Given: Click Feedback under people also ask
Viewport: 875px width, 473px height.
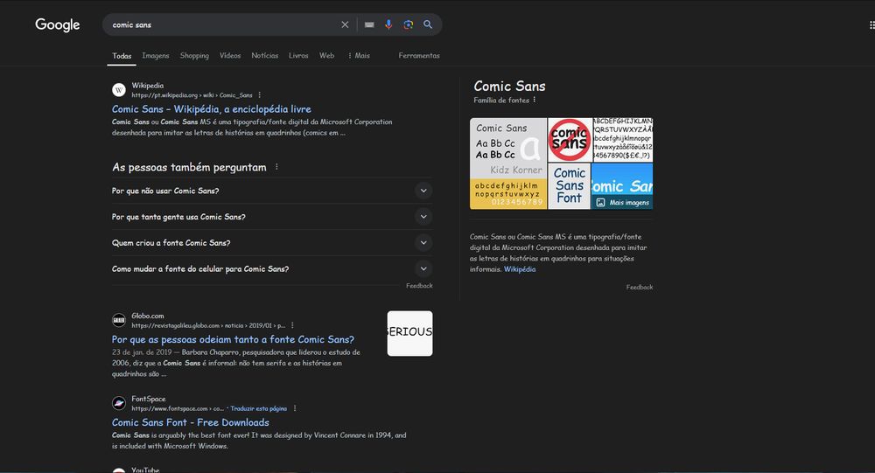Looking at the screenshot, I should 419,286.
